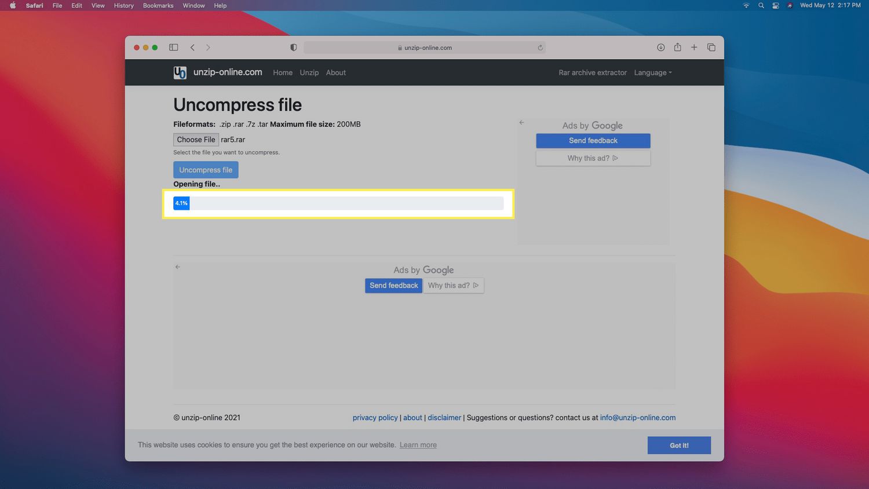Go back using the browser back arrow
Screen dimensions: 869x489
tap(192, 48)
